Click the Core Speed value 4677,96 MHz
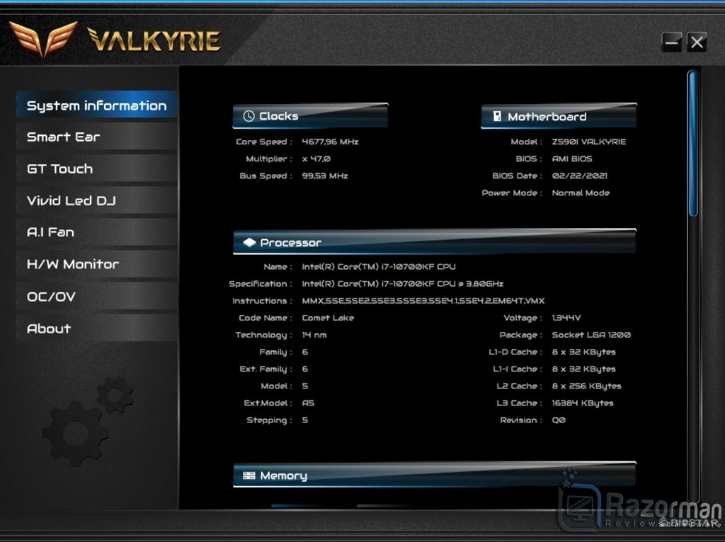725x542 pixels. [330, 142]
